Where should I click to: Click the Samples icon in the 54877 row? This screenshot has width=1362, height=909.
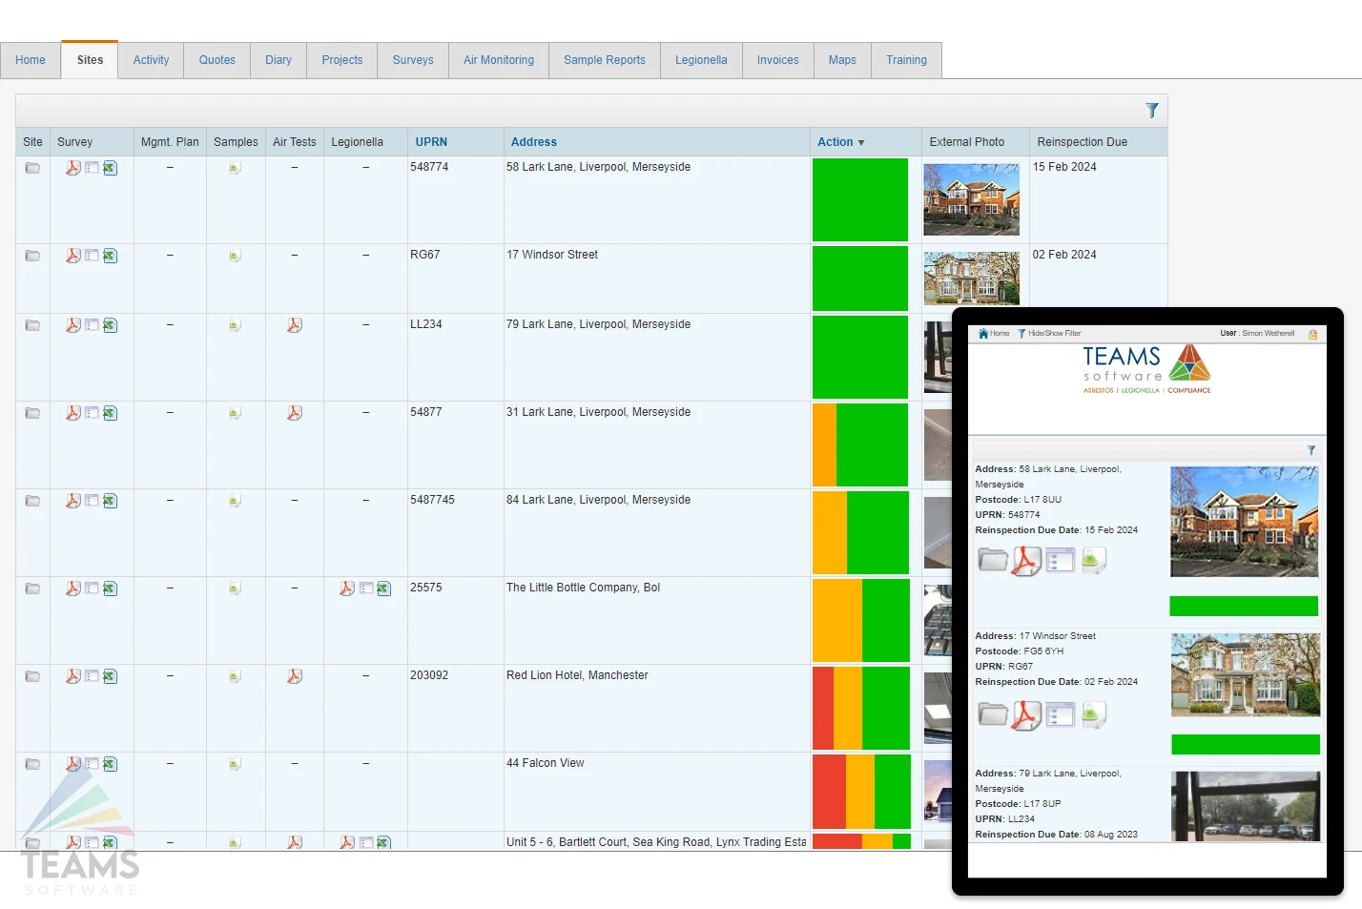coord(235,413)
